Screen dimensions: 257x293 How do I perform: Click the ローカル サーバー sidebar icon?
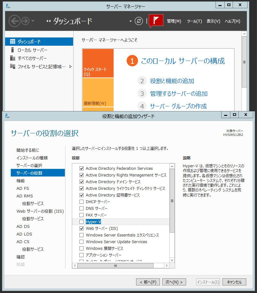[x=12, y=50]
